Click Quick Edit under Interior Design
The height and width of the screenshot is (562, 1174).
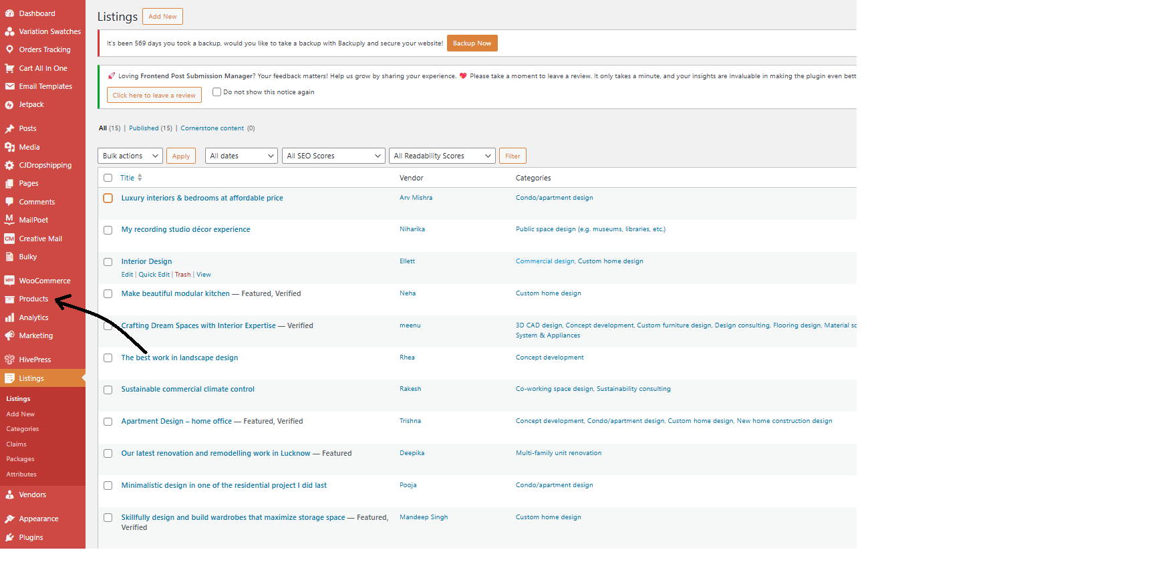154,275
